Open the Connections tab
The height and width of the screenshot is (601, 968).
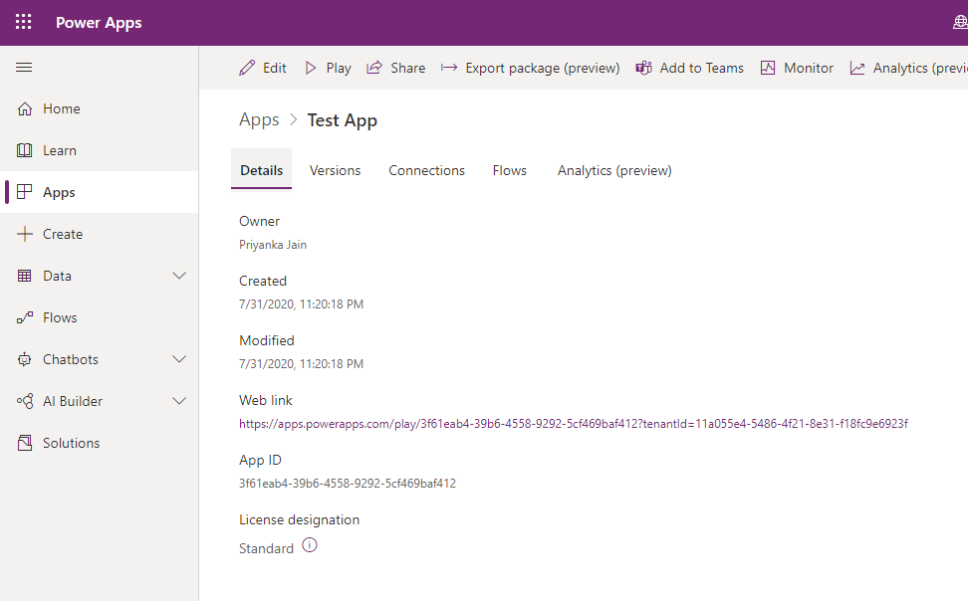[x=426, y=170]
